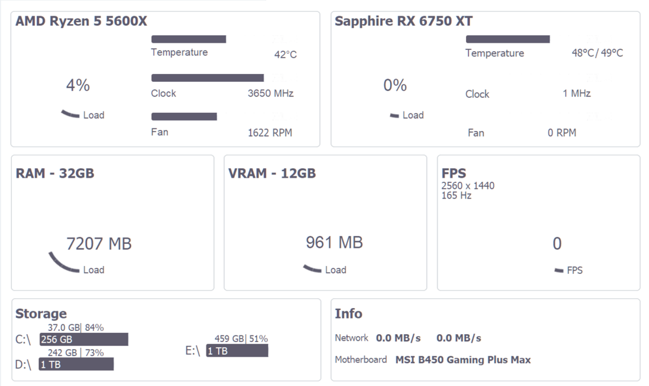Select the CPU fan speed bar
Viewport: 649px width, 386px height.
click(x=184, y=117)
